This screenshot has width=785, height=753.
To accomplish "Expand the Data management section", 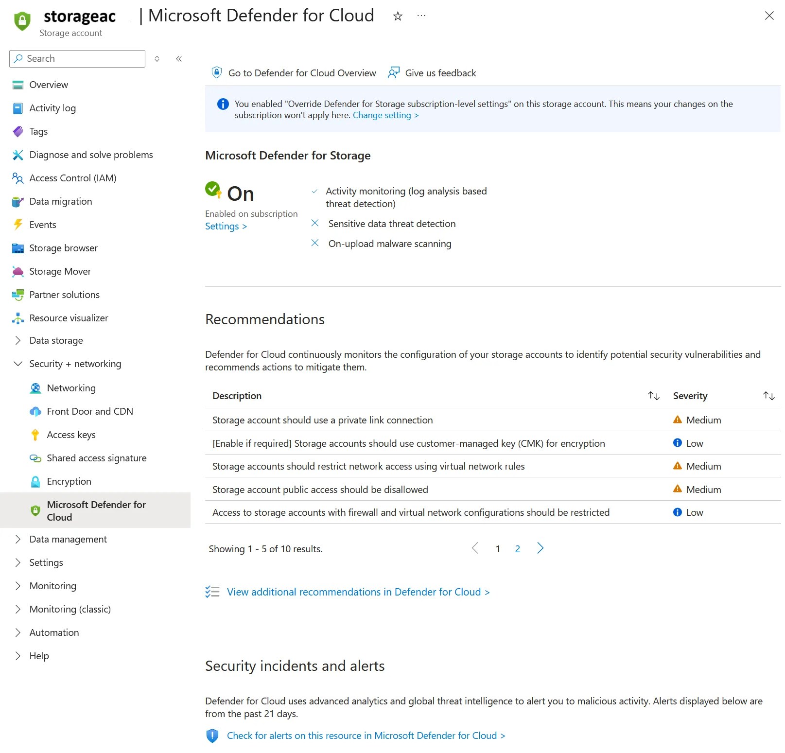I will pyautogui.click(x=18, y=540).
